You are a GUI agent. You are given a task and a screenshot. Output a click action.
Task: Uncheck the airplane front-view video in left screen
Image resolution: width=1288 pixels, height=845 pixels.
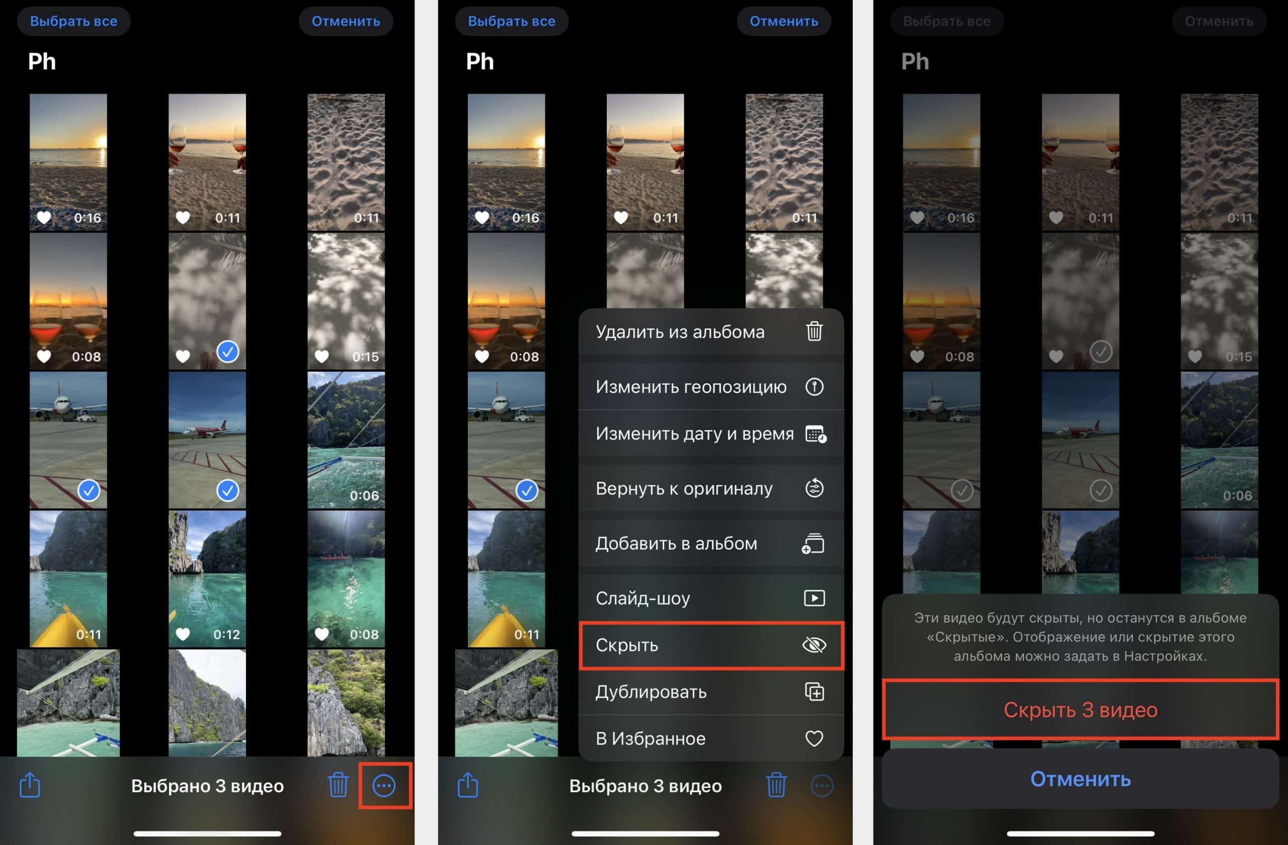coord(89,491)
